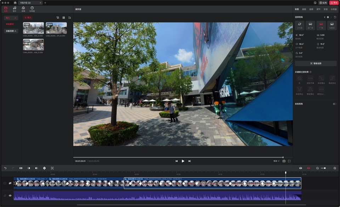Image resolution: width=340 pixels, height=207 pixels.
Task: Add a keyframe from the timeline toolbar
Action: coord(44,168)
